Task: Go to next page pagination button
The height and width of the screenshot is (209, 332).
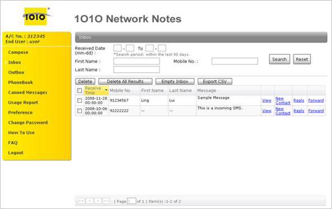Action: pyautogui.click(x=98, y=201)
